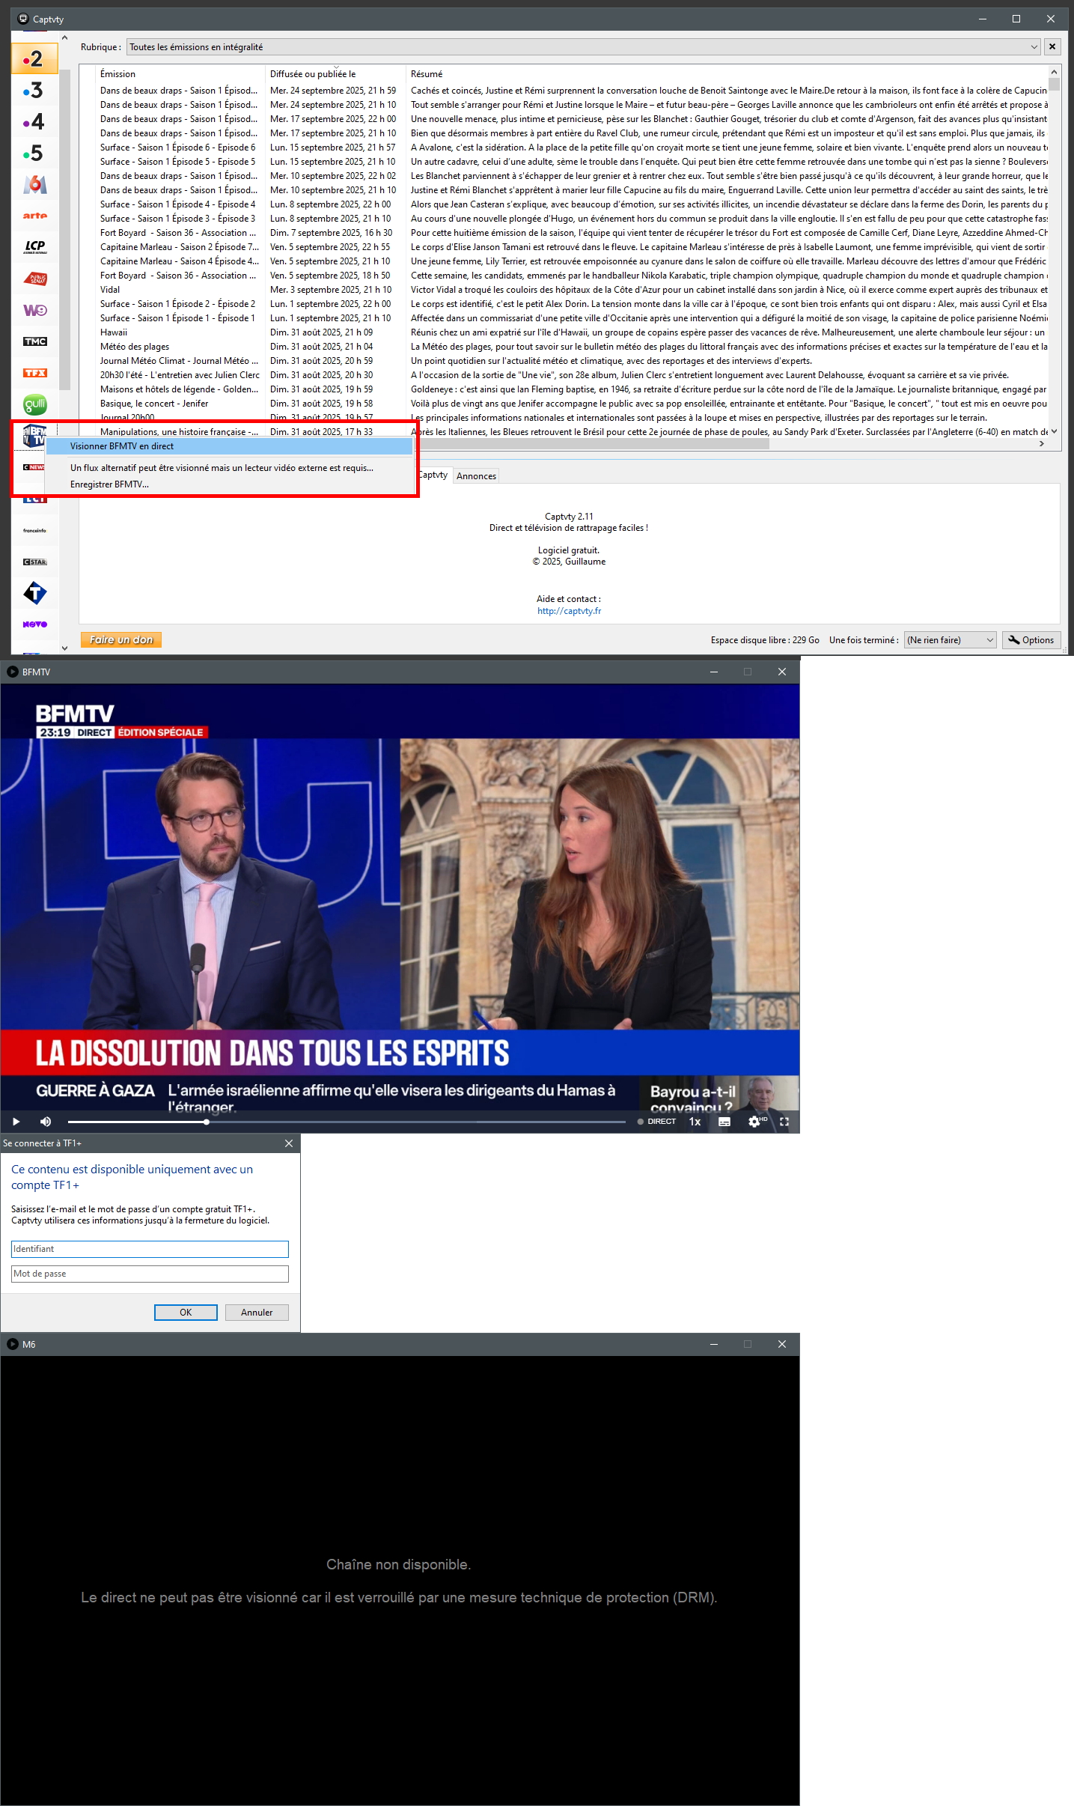Open the Gulli channel

(34, 404)
